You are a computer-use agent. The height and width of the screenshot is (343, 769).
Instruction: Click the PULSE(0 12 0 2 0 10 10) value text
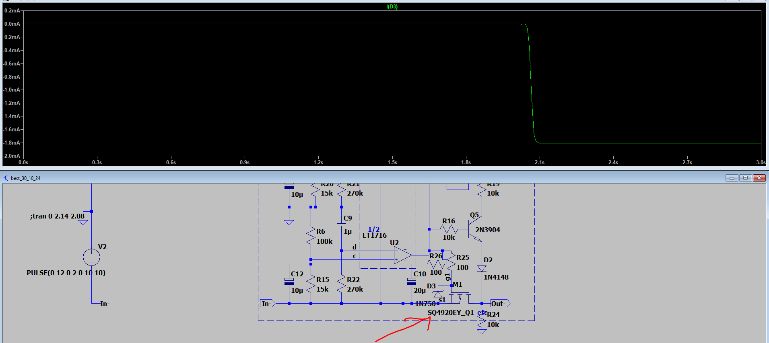coord(66,273)
